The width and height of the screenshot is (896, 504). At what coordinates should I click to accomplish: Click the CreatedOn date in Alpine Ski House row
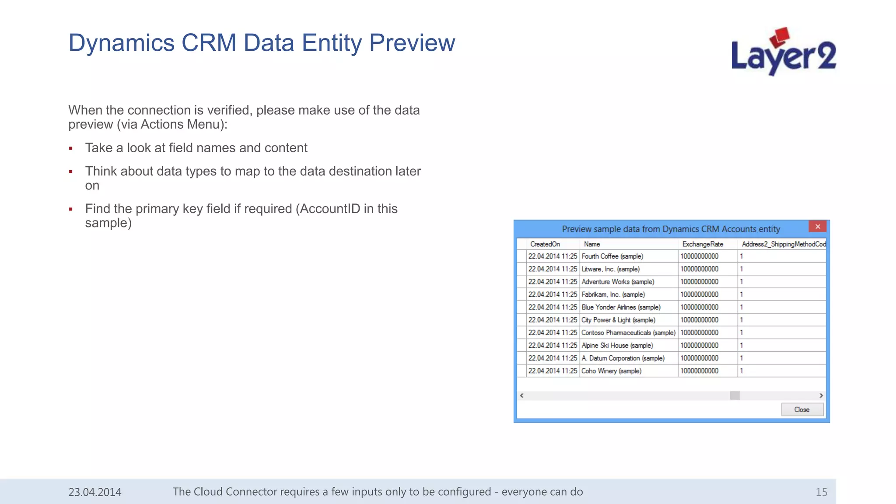tap(553, 345)
